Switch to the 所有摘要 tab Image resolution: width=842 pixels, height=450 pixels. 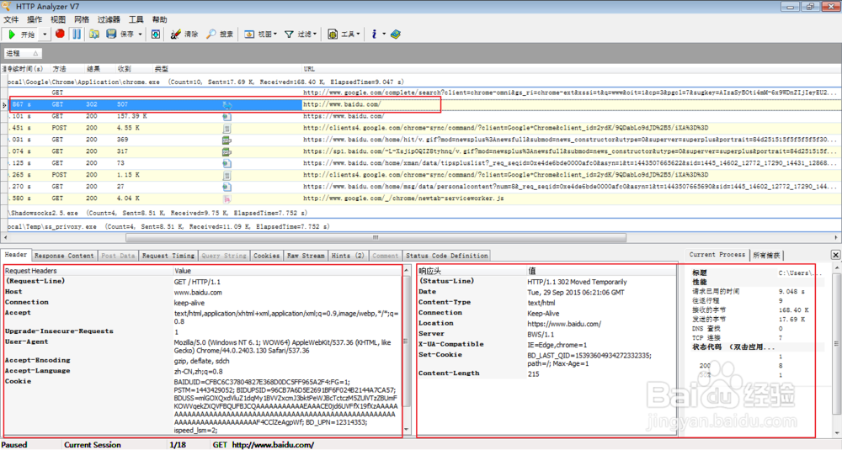coord(766,256)
